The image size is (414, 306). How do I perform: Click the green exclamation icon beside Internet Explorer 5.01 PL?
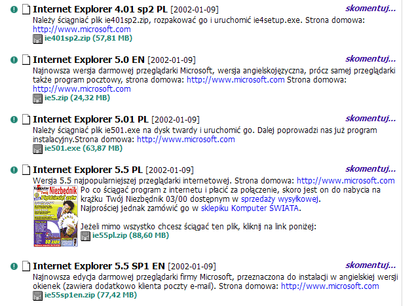[14, 120]
